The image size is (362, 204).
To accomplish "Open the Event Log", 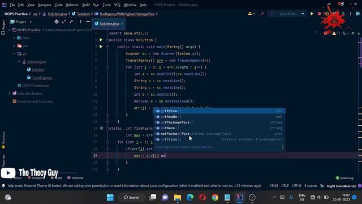I will click(344, 178).
